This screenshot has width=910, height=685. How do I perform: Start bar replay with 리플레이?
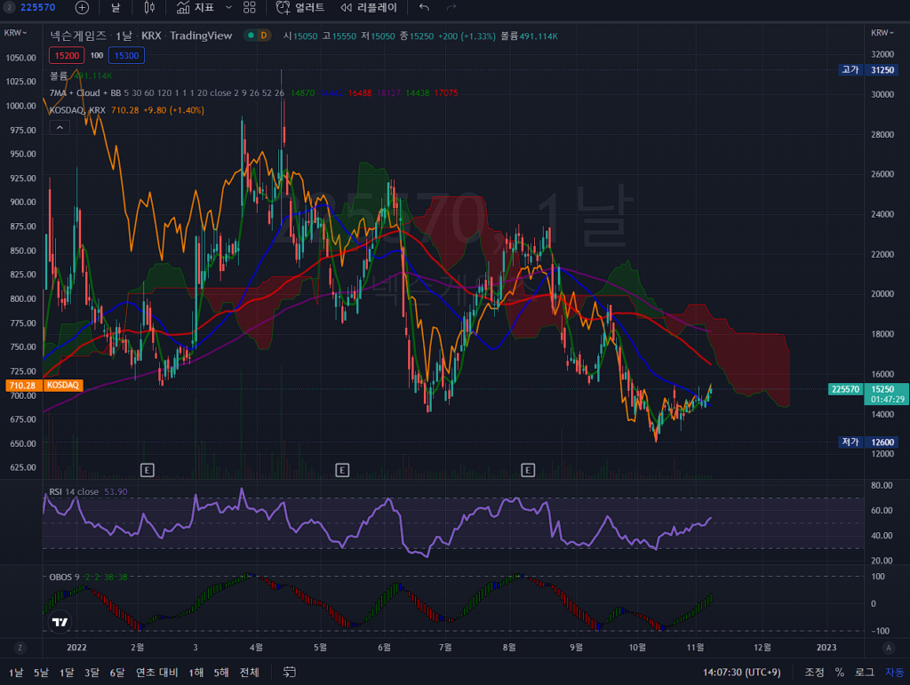(x=369, y=7)
